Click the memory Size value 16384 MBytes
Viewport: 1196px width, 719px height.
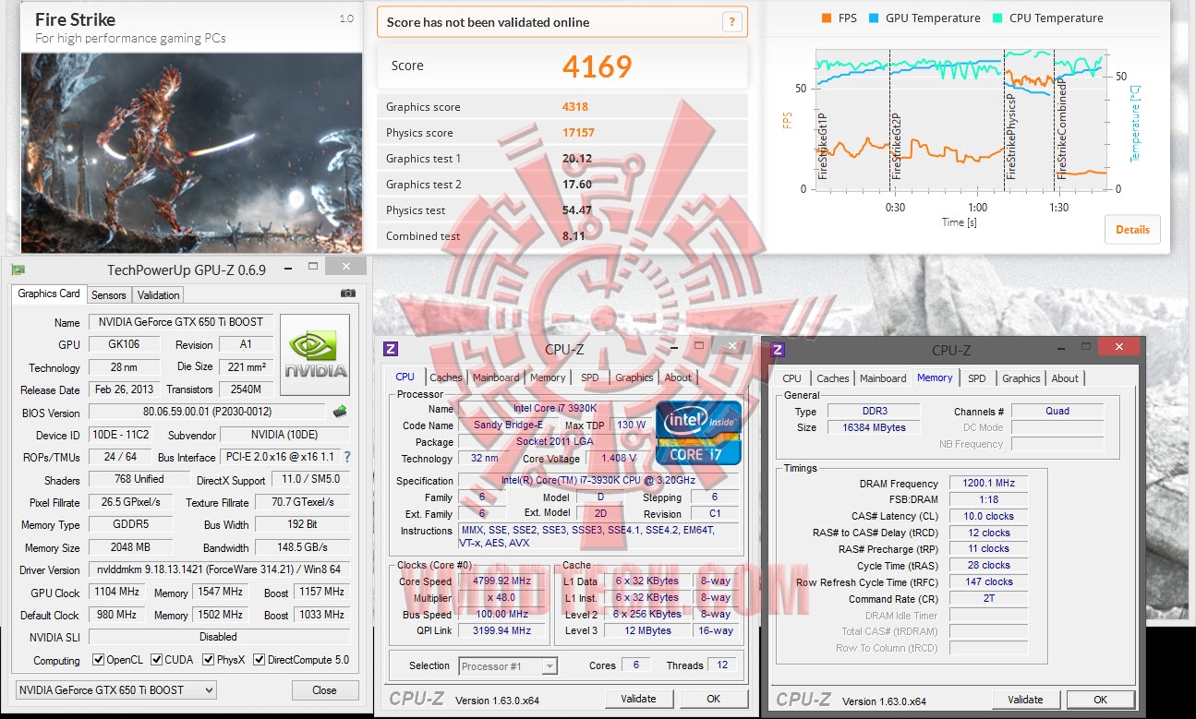[x=873, y=427]
